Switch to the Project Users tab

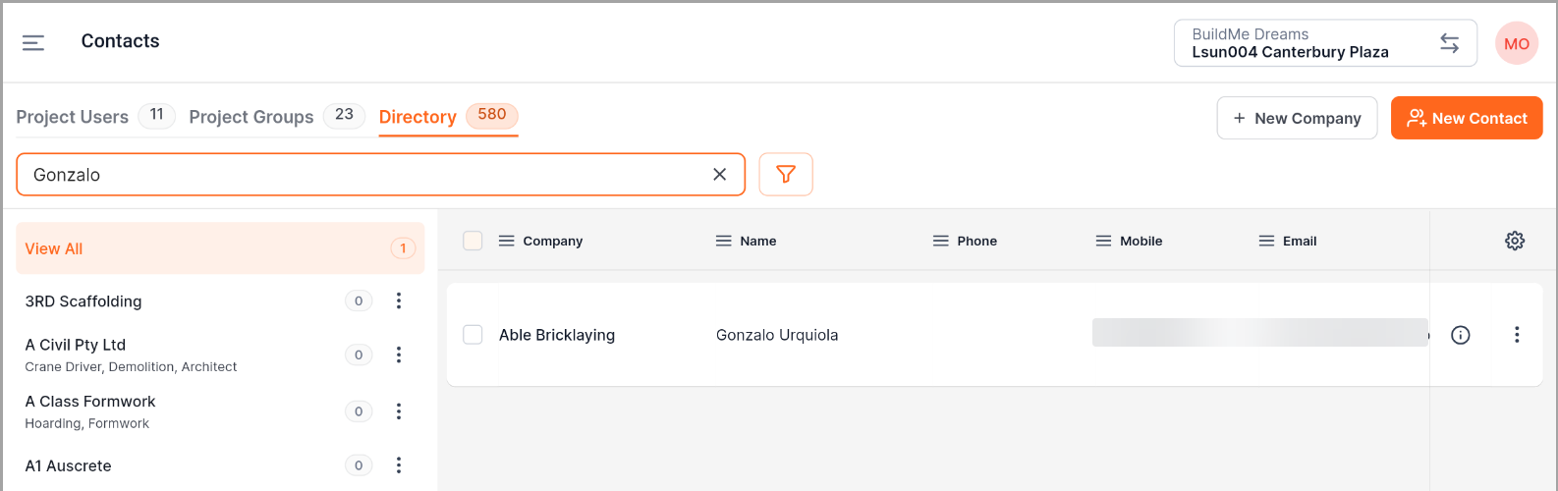point(73,117)
